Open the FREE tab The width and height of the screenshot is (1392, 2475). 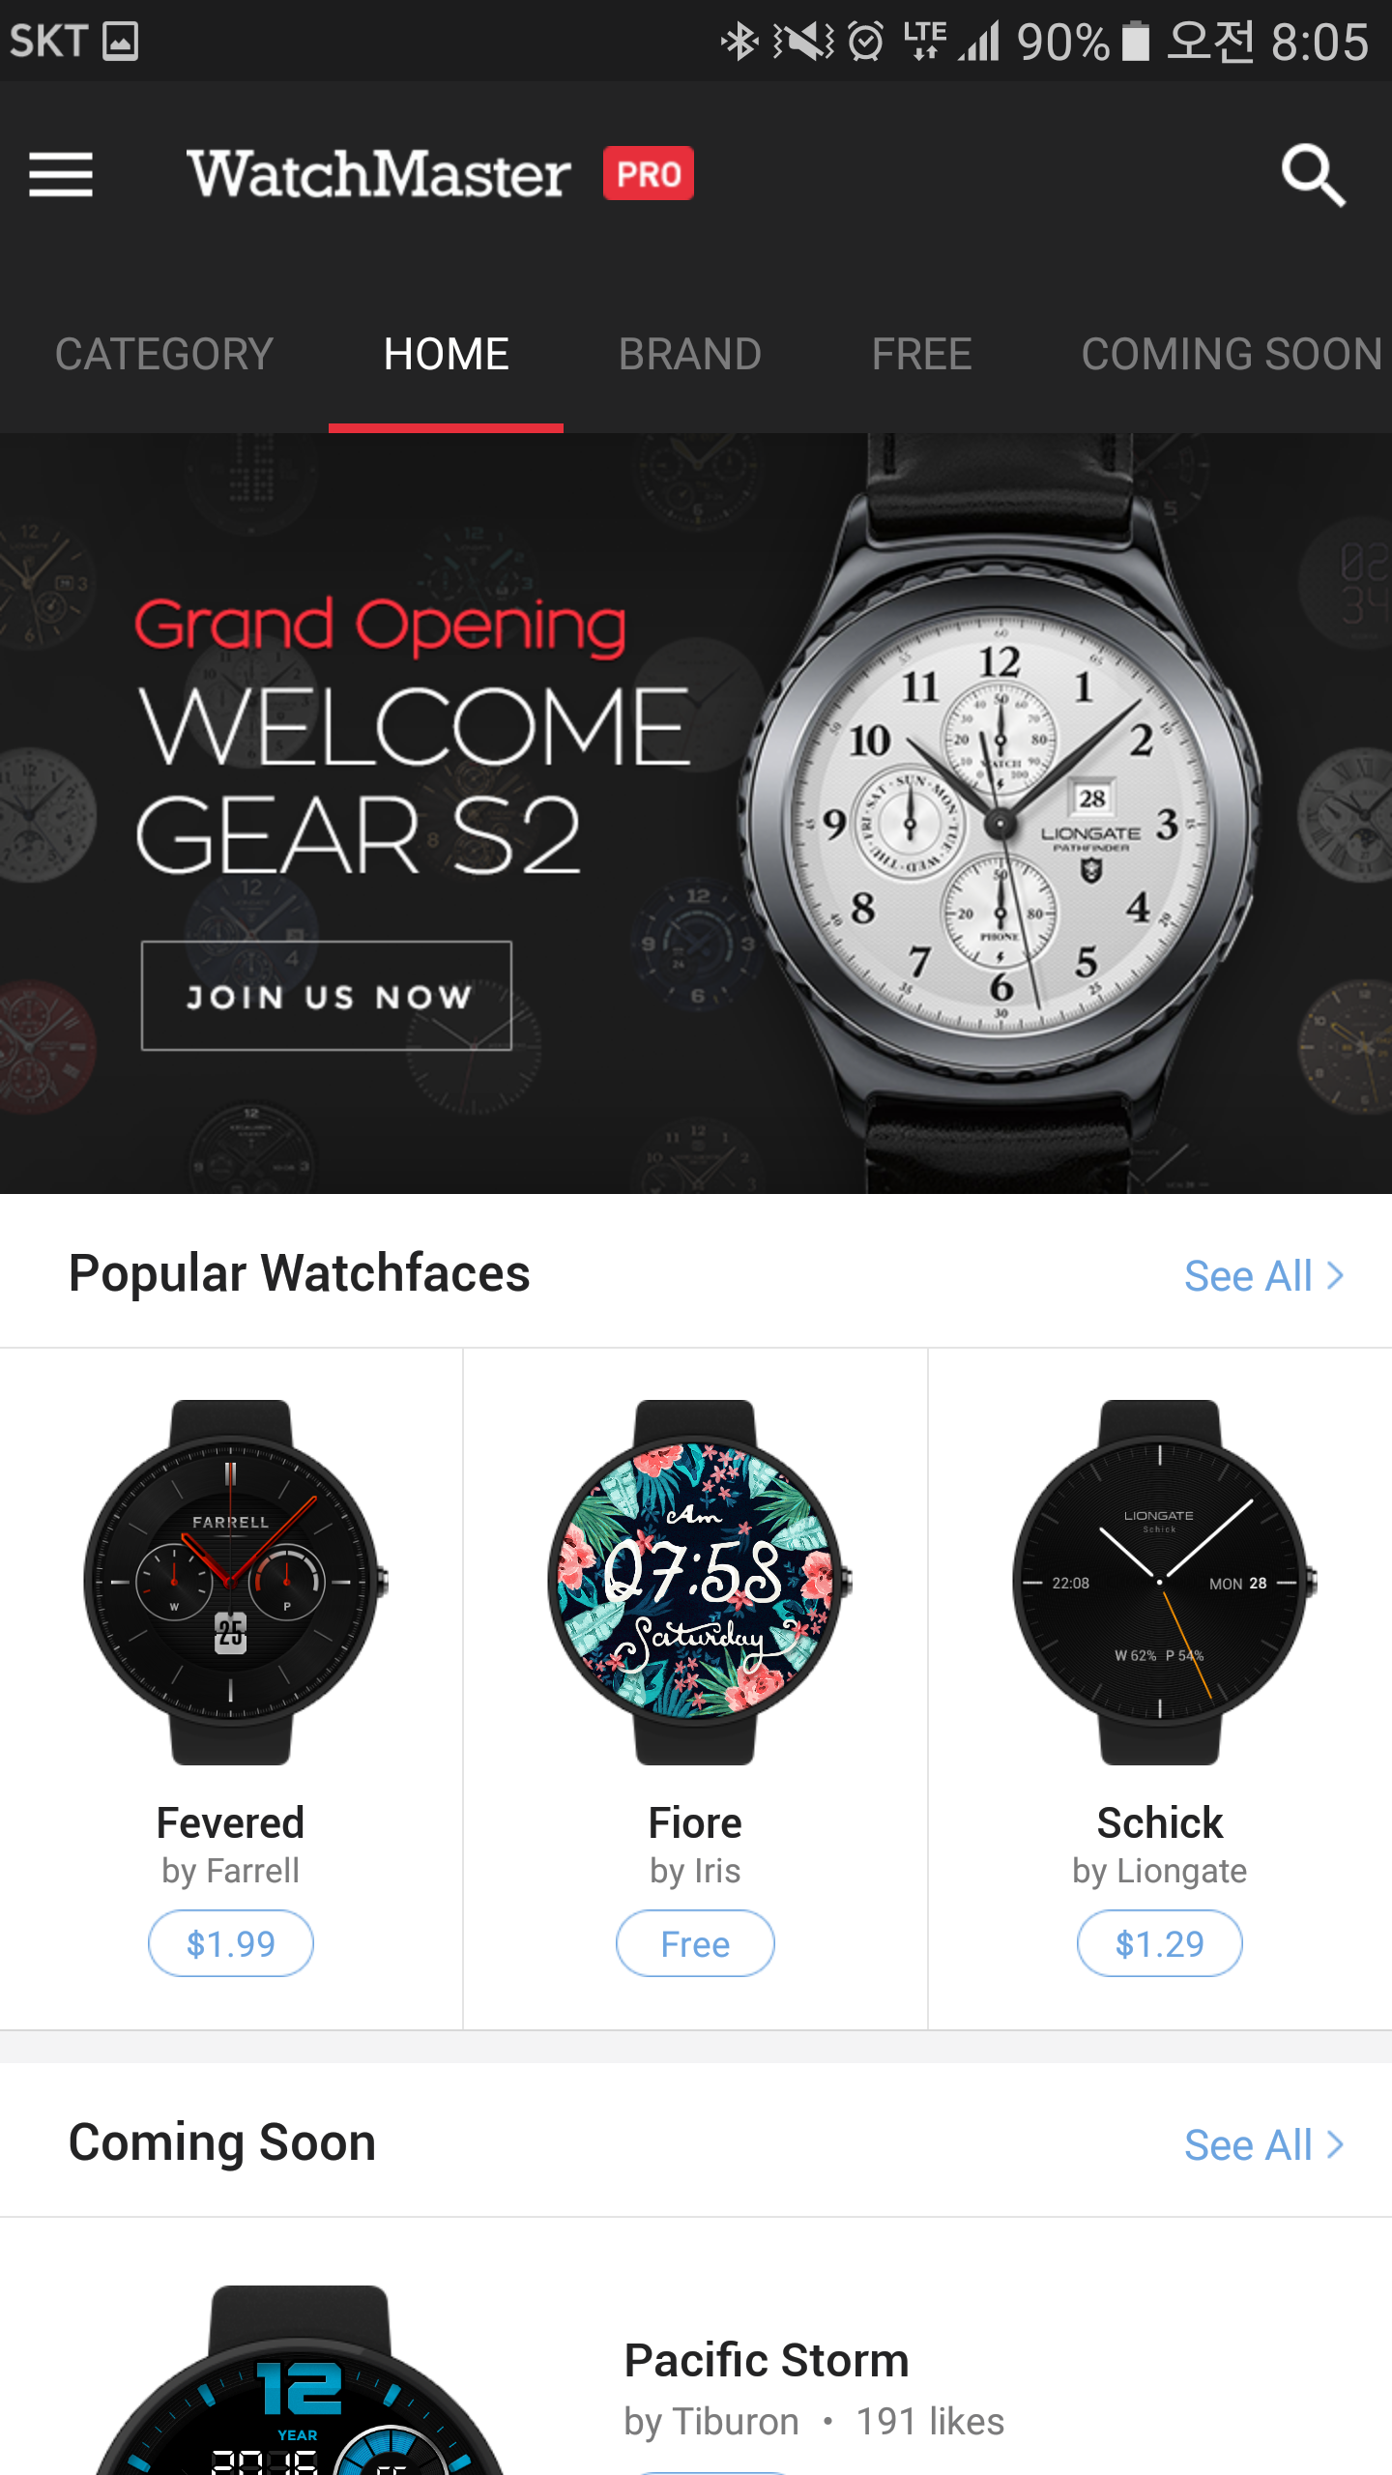pos(922,354)
